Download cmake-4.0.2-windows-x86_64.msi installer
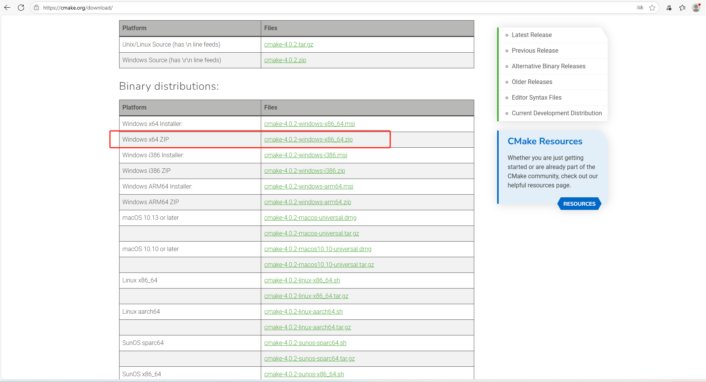 (x=310, y=124)
